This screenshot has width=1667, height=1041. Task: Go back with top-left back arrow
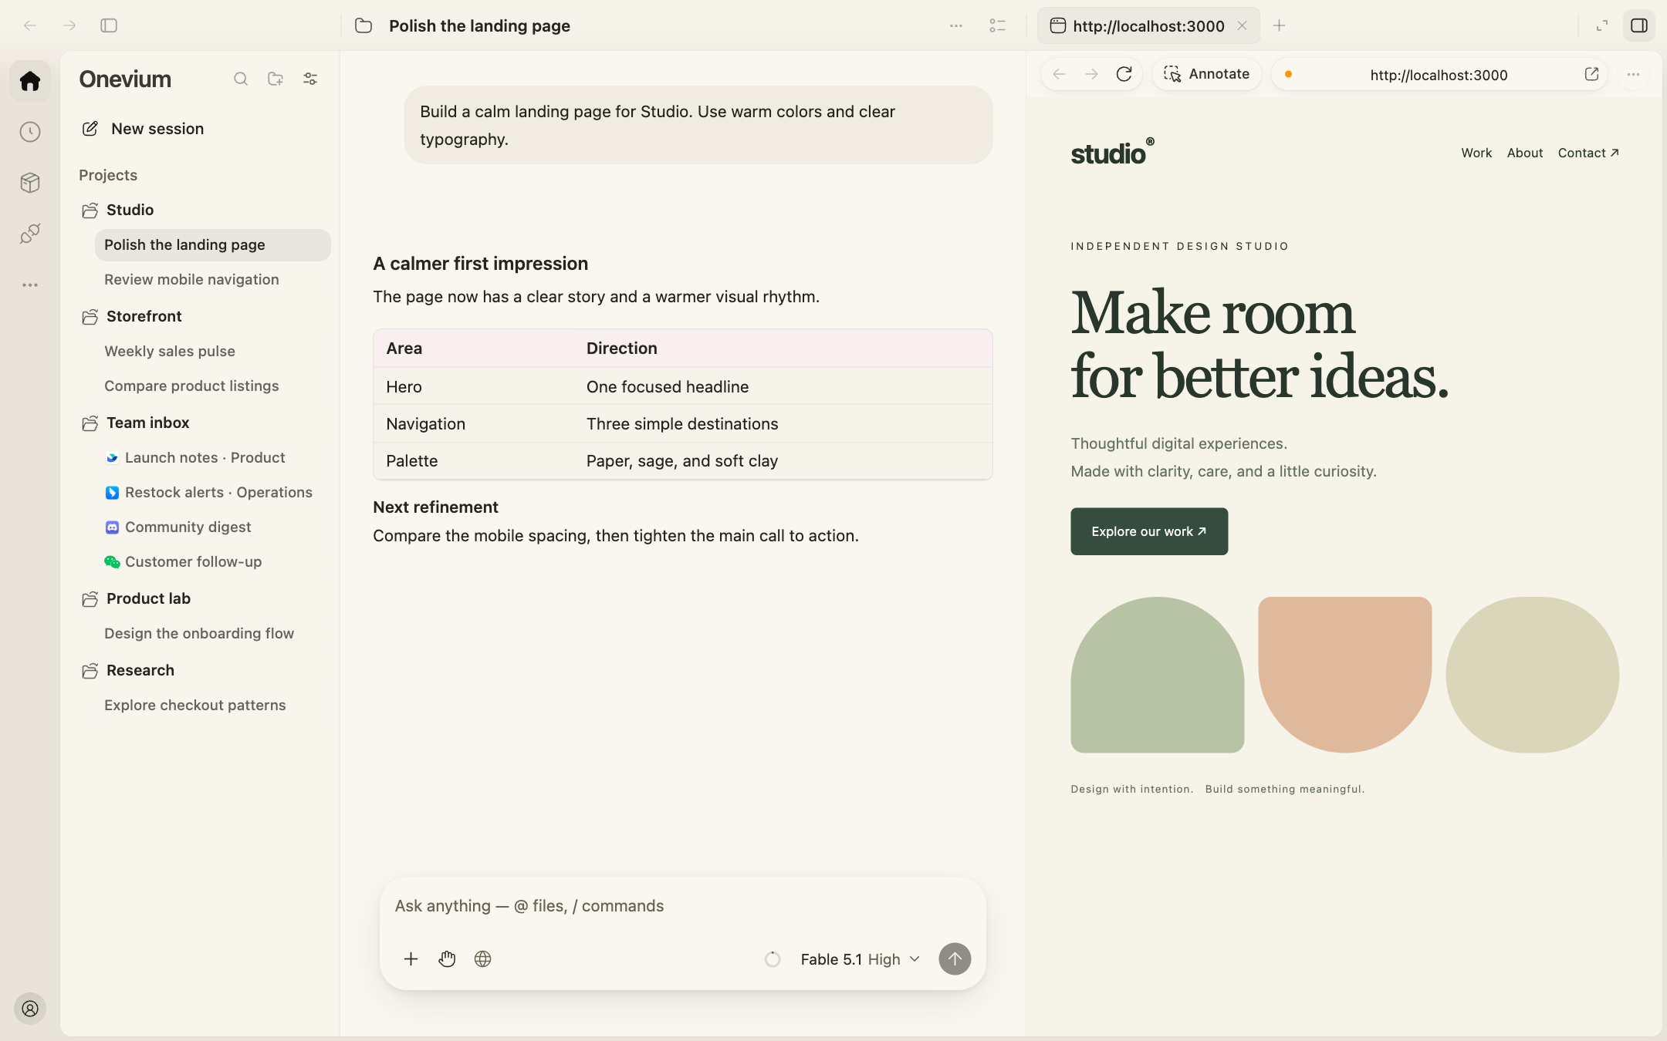(30, 25)
